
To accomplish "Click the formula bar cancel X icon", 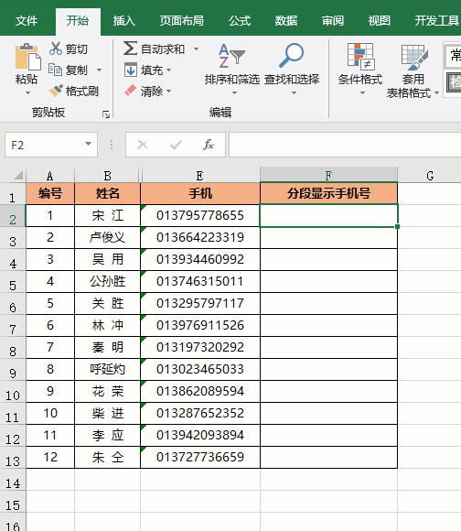I will click(x=143, y=145).
